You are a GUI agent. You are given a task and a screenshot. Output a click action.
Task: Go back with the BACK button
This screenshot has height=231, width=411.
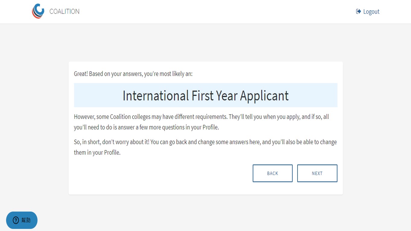point(272,173)
